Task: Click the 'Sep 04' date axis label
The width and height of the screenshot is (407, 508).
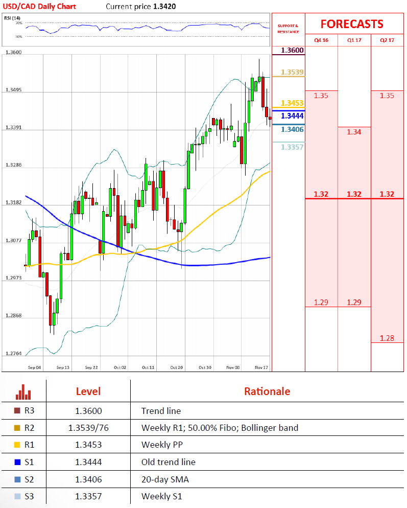Action: click(x=34, y=367)
